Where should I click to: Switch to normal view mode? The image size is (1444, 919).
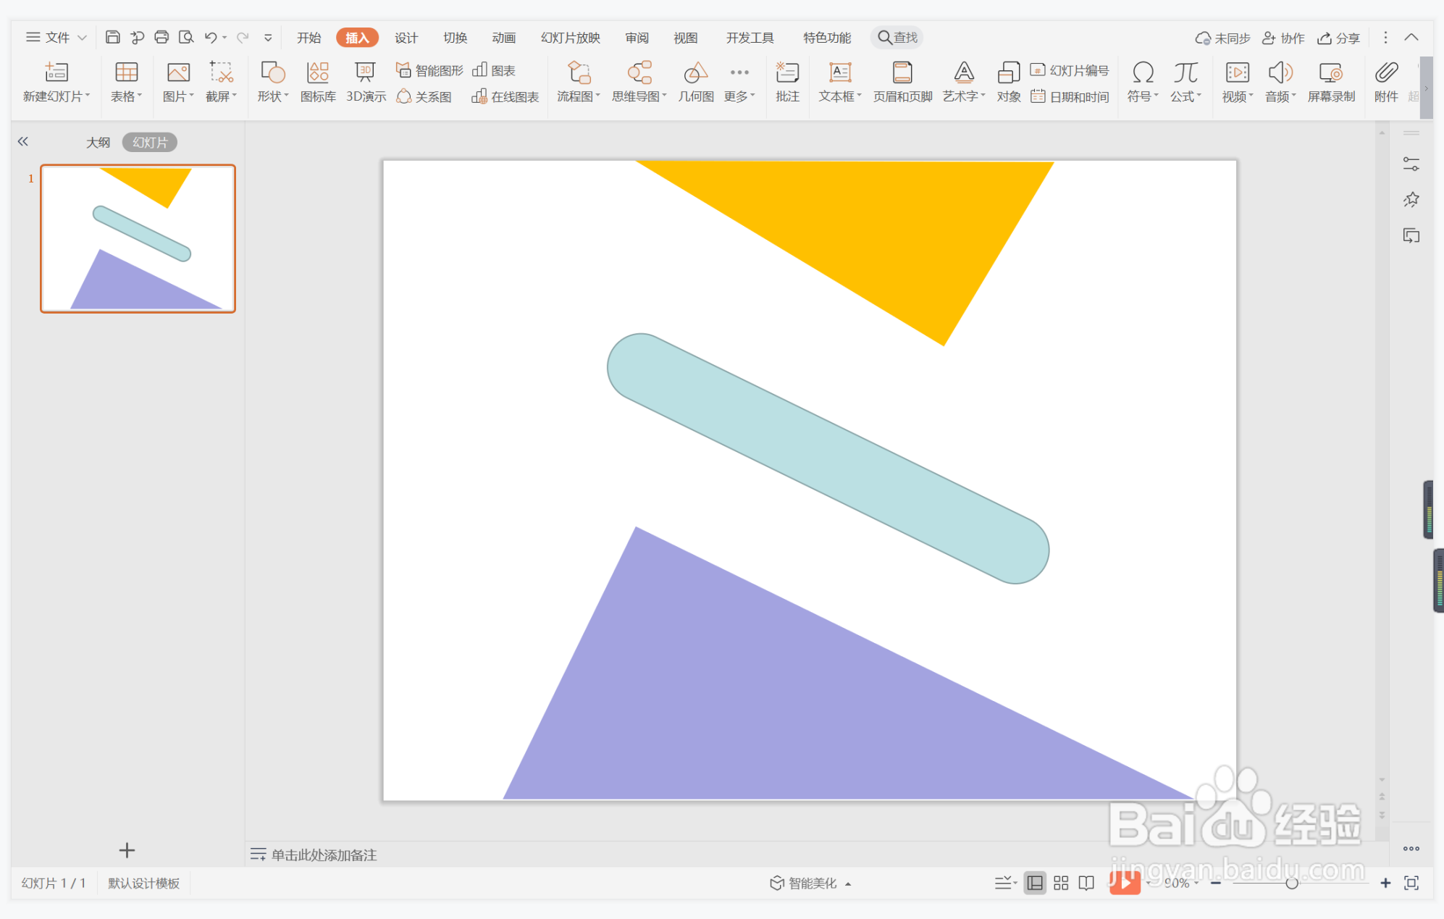click(1035, 883)
